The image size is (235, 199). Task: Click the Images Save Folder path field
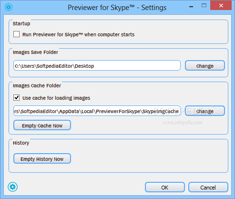click(x=97, y=65)
